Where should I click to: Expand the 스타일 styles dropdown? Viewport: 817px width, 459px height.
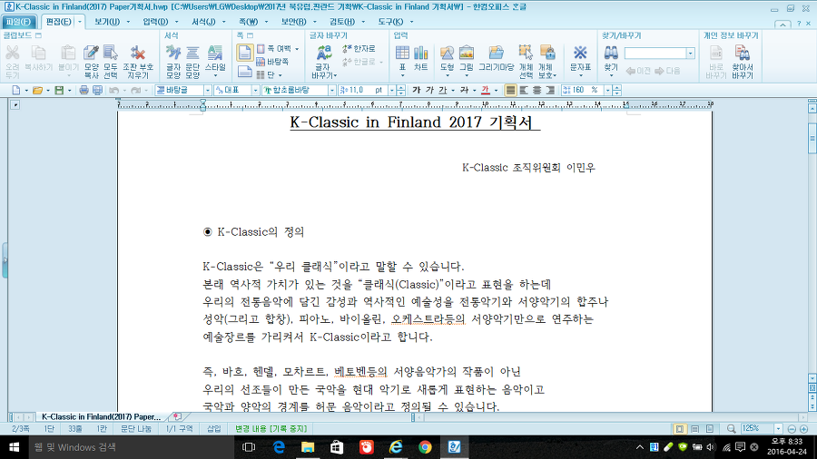(215, 76)
